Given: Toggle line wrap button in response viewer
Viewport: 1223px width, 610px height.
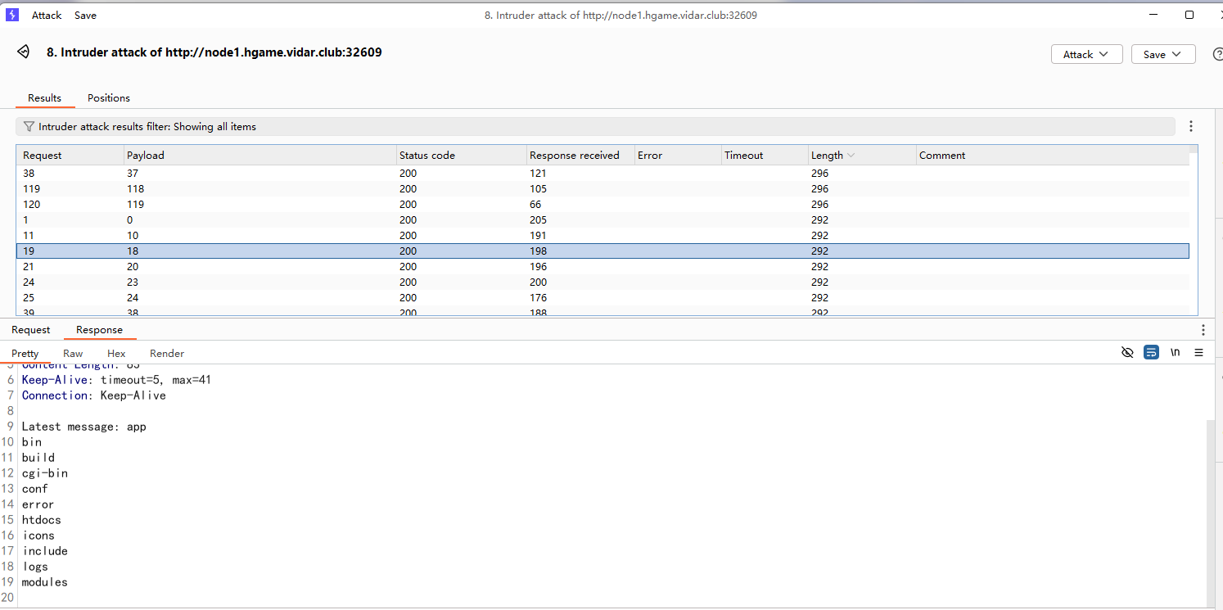Looking at the screenshot, I should 1151,353.
